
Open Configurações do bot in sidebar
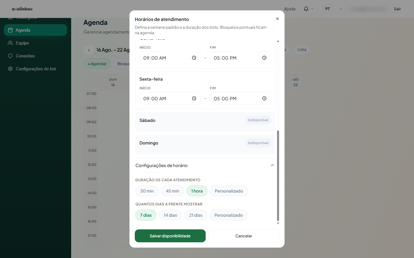pos(36,69)
